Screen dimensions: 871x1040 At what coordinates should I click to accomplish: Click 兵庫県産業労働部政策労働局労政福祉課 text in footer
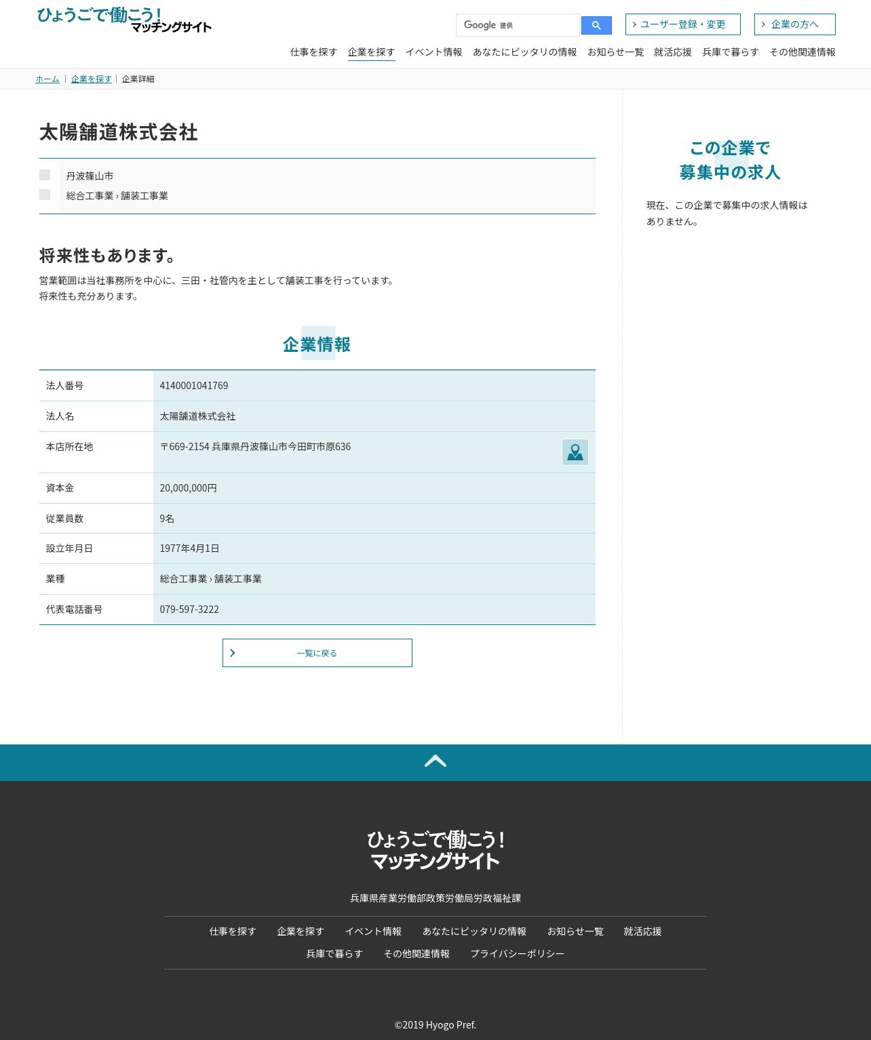click(x=435, y=898)
